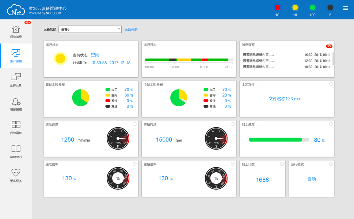The width and height of the screenshot is (354, 219).
Task: Click the 1688 processing count value
Action: [262, 180]
